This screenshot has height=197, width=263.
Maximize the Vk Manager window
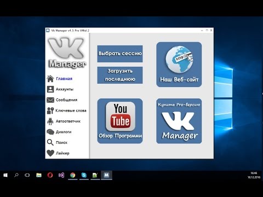pos(207,30)
